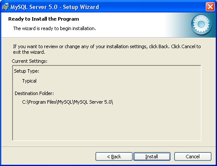Select the Ready to Install the Program heading

pyautogui.click(x=43, y=19)
